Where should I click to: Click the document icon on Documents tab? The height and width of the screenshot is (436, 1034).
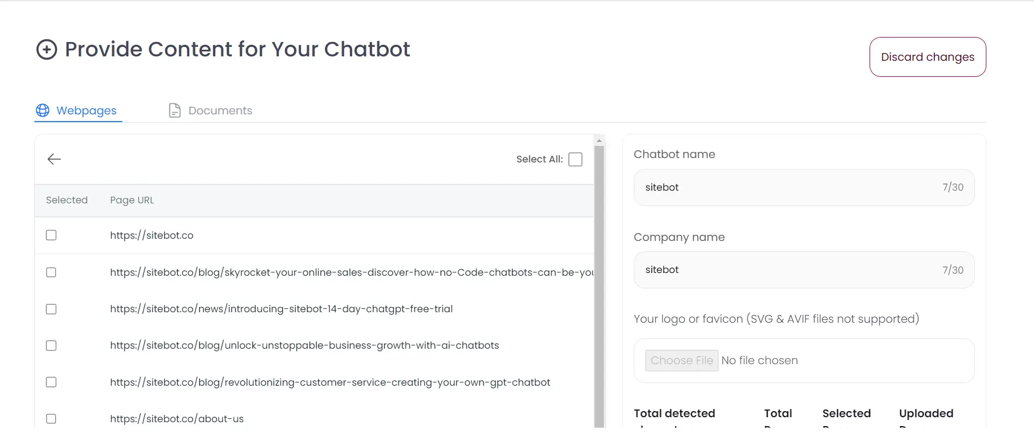click(x=174, y=111)
